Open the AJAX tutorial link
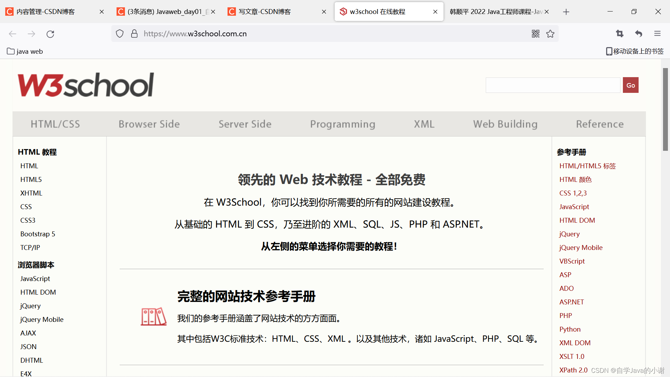This screenshot has width=670, height=377. pyautogui.click(x=28, y=333)
